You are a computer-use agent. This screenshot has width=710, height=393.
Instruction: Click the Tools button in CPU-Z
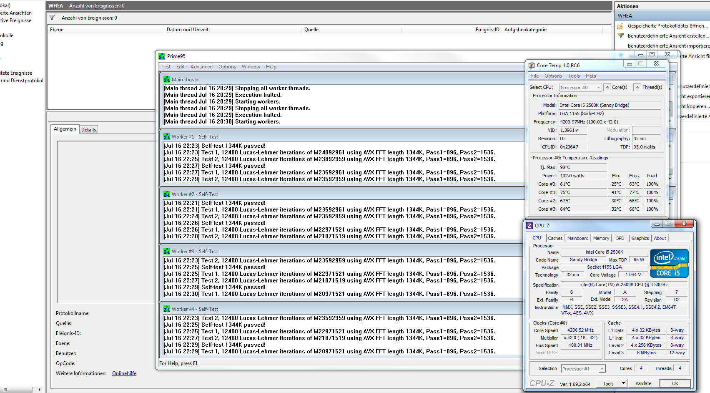608,383
